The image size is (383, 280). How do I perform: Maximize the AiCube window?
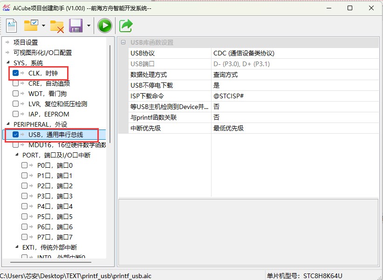tap(350, 8)
